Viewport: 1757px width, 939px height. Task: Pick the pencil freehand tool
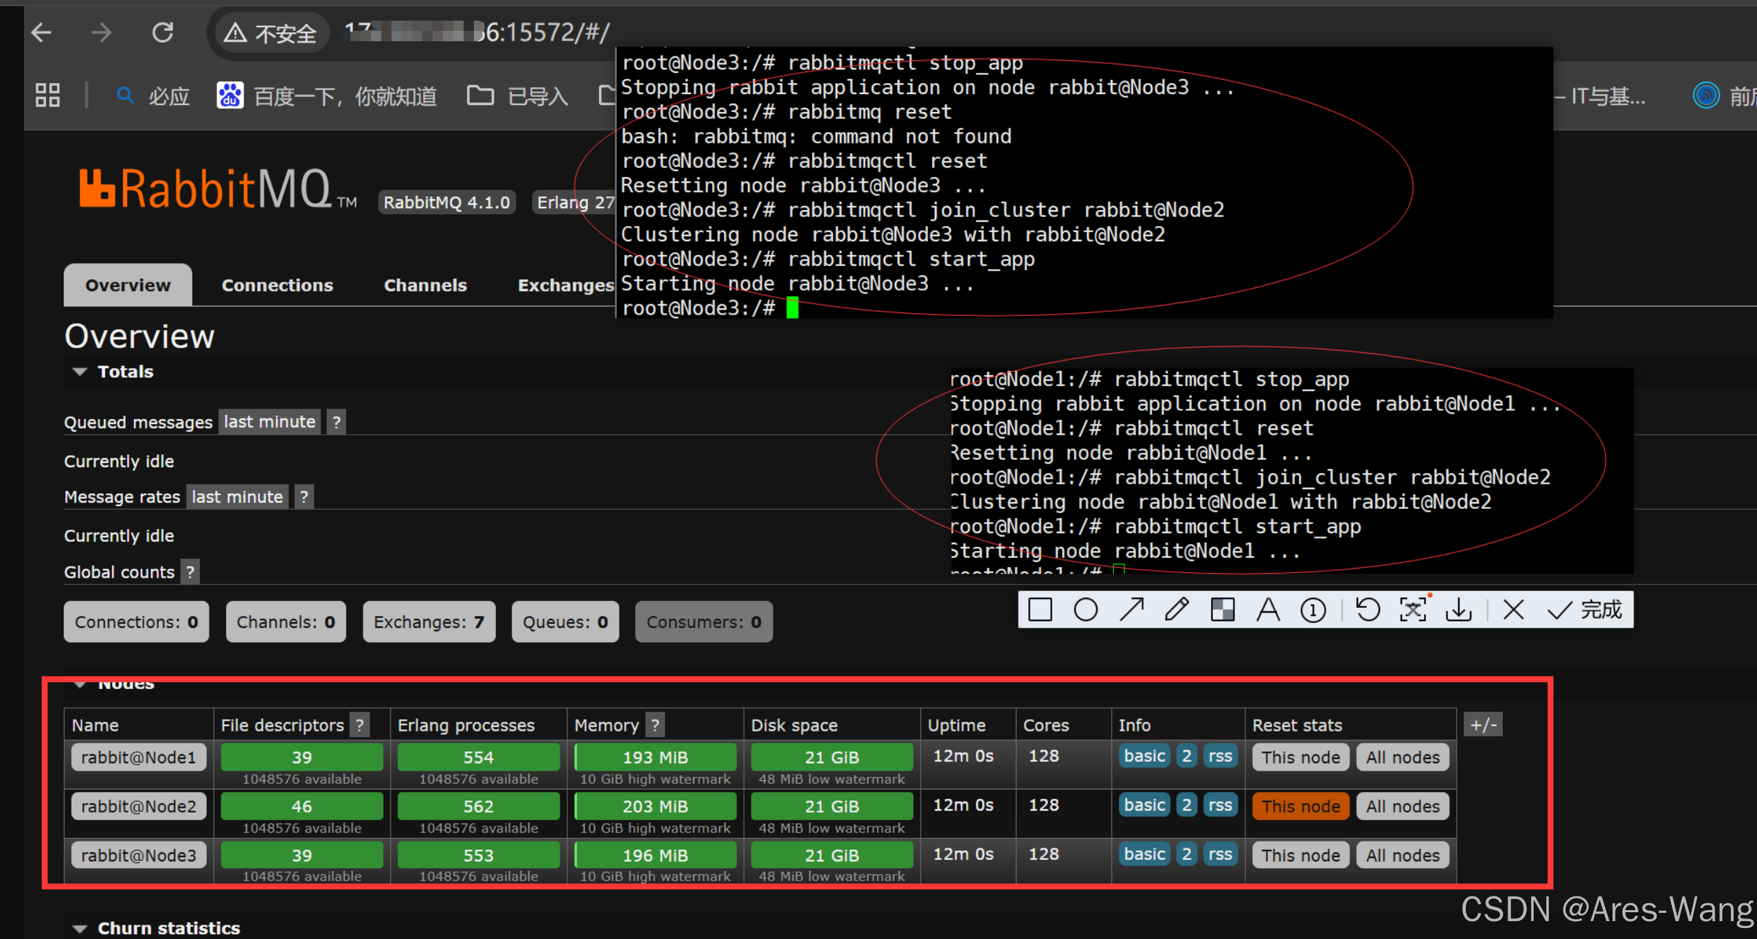pyautogui.click(x=1177, y=609)
